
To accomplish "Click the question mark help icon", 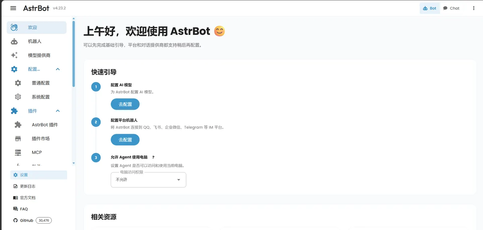I will tap(153, 157).
